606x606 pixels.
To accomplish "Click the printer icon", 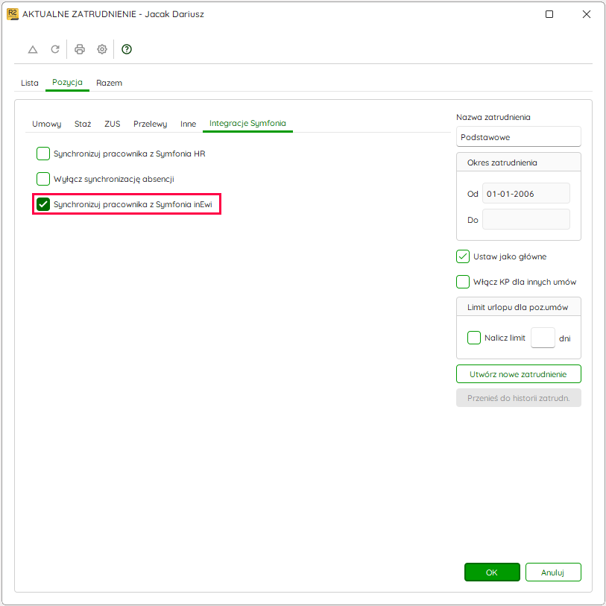I will (80, 49).
